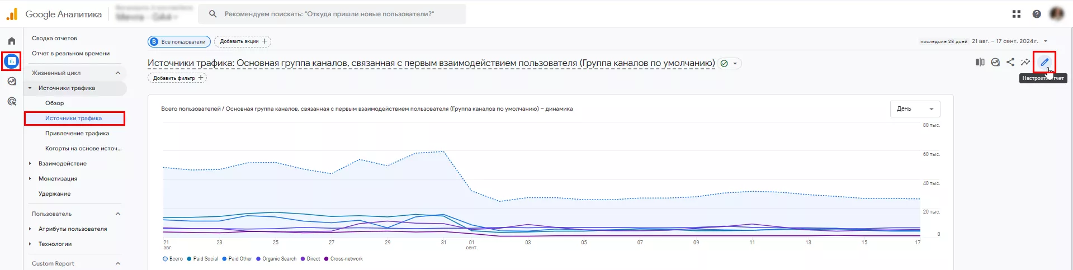Open the Advertising section icon
1073x270 pixels.
(12, 101)
